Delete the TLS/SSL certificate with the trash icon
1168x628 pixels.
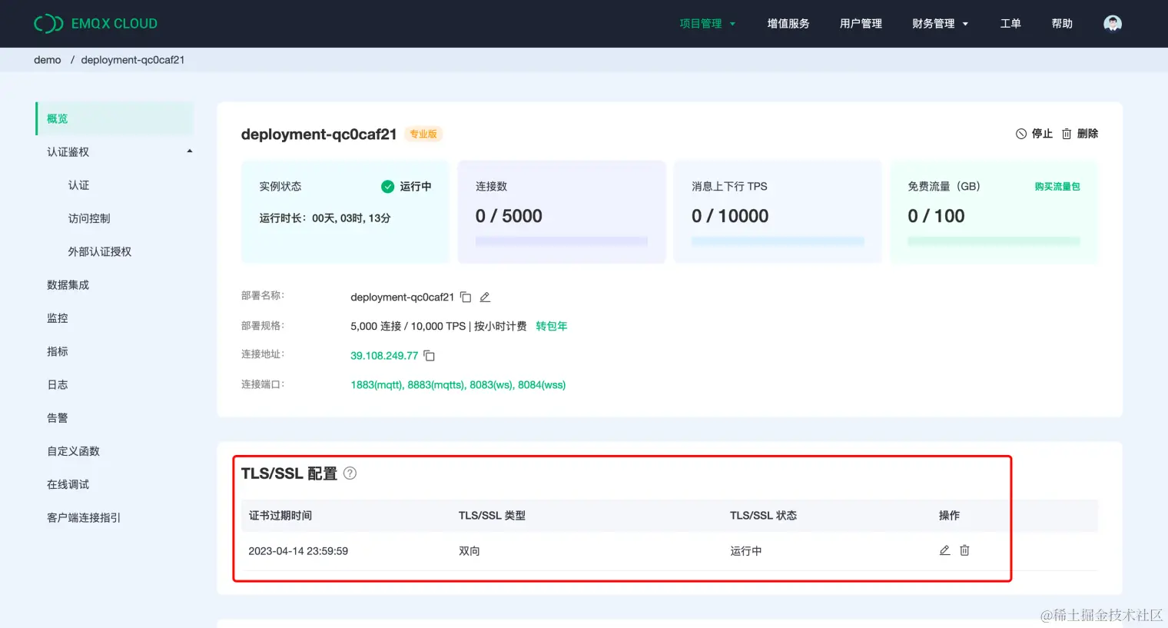(x=964, y=550)
